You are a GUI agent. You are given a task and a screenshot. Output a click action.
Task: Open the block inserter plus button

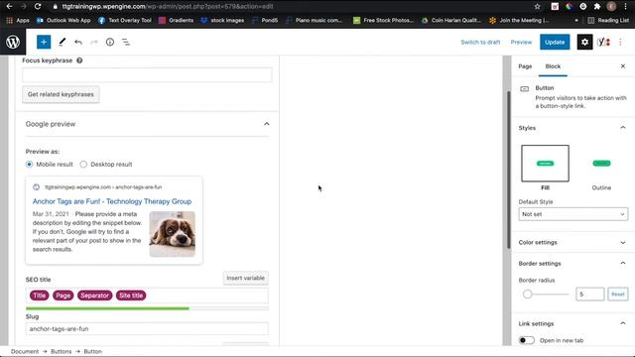[44, 42]
